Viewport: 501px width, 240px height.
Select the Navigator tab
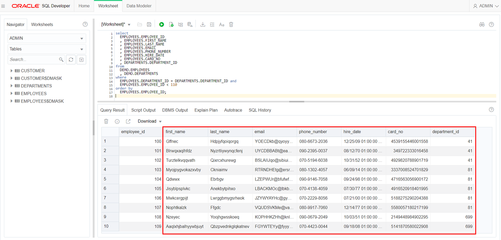point(15,24)
